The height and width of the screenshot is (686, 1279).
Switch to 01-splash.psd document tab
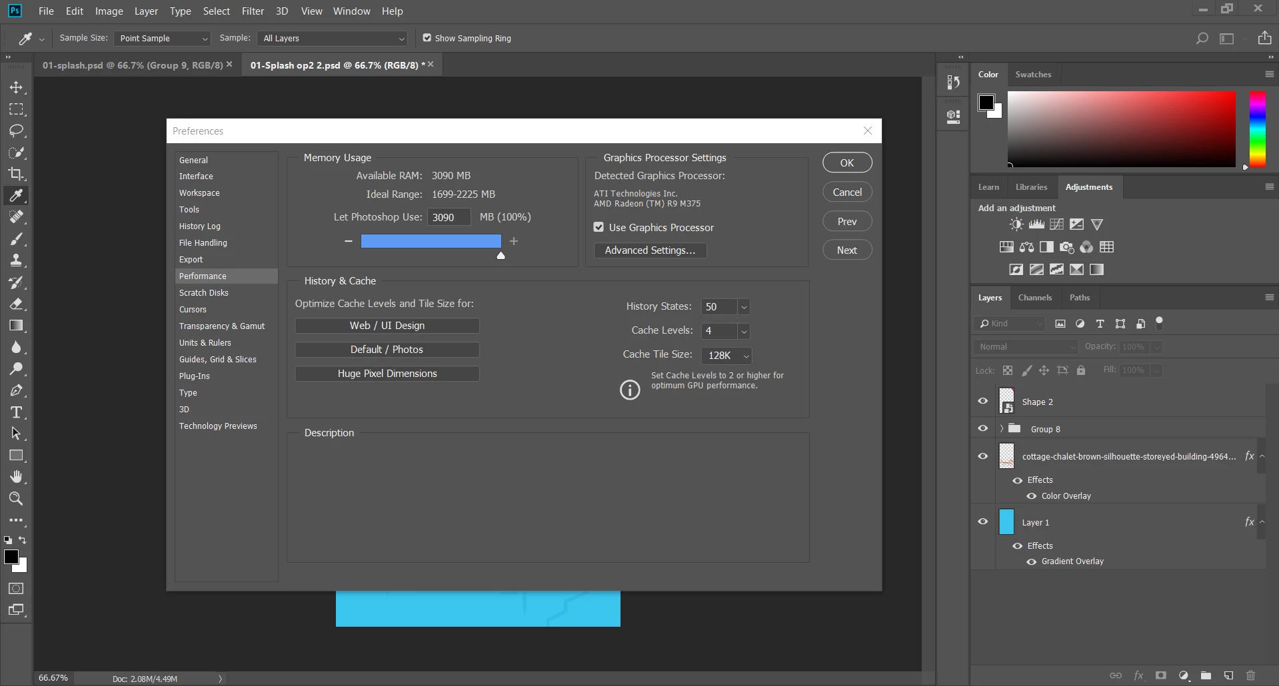click(133, 65)
